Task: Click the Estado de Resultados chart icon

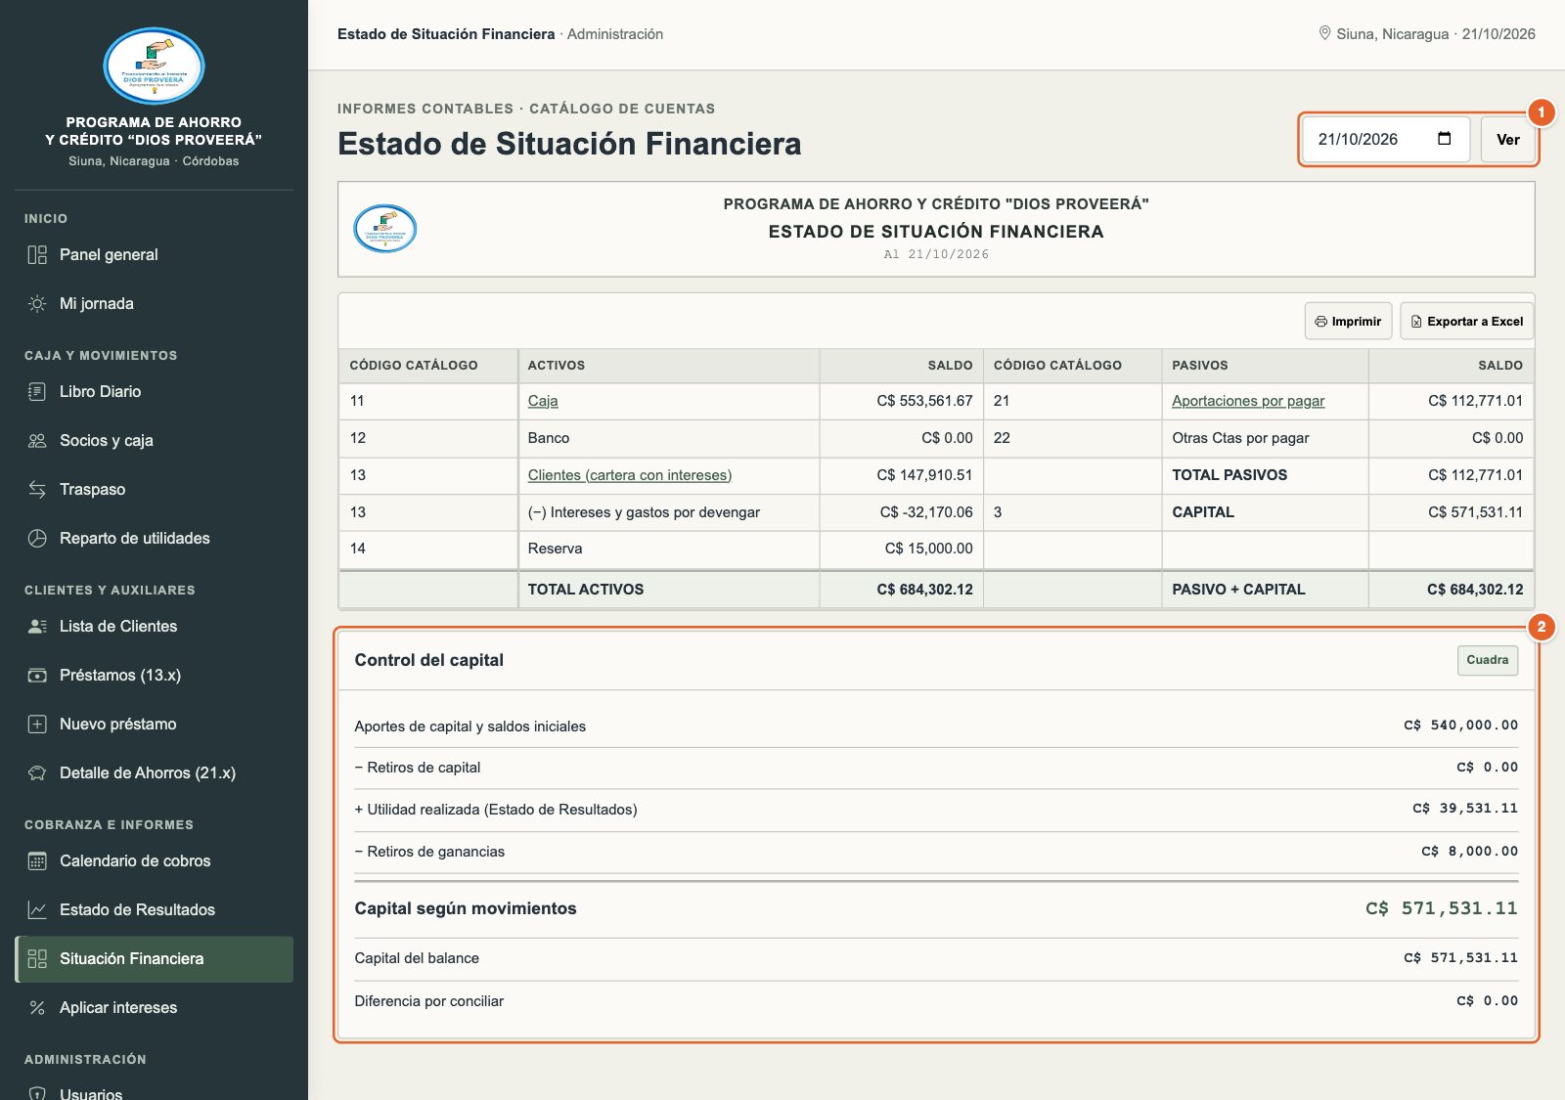Action: (x=37, y=910)
